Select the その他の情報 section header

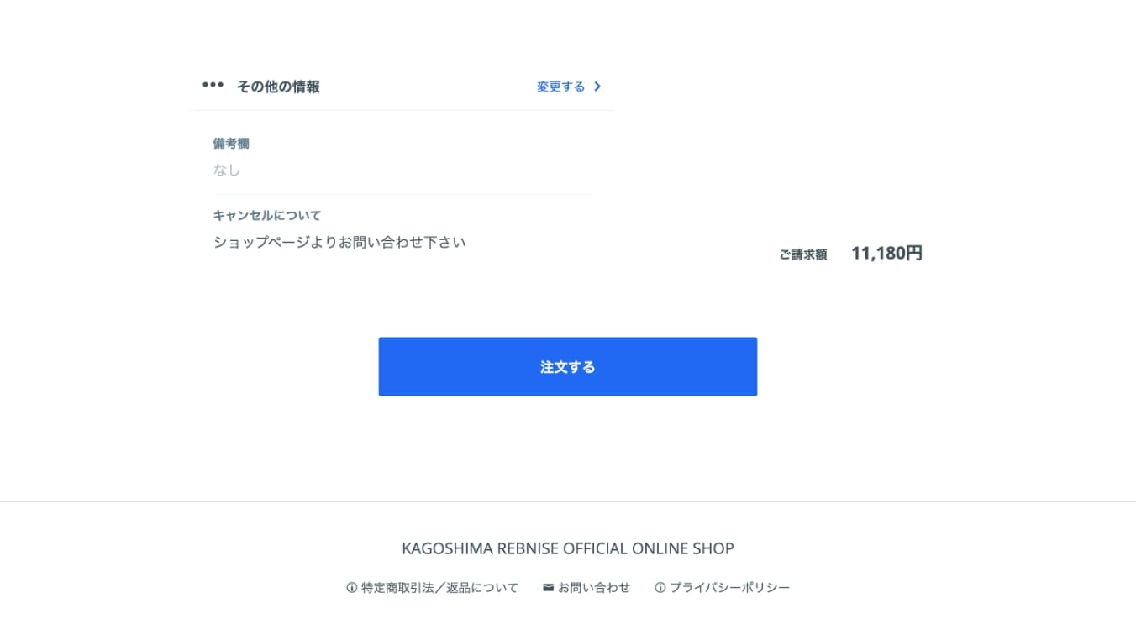point(279,86)
